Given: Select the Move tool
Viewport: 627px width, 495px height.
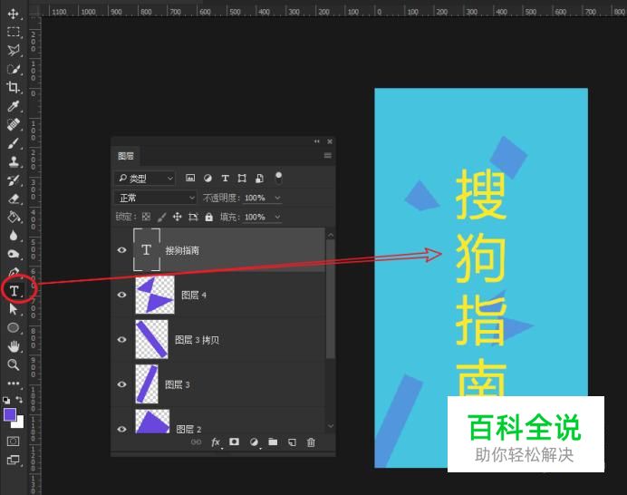Looking at the screenshot, I should pos(14,14).
